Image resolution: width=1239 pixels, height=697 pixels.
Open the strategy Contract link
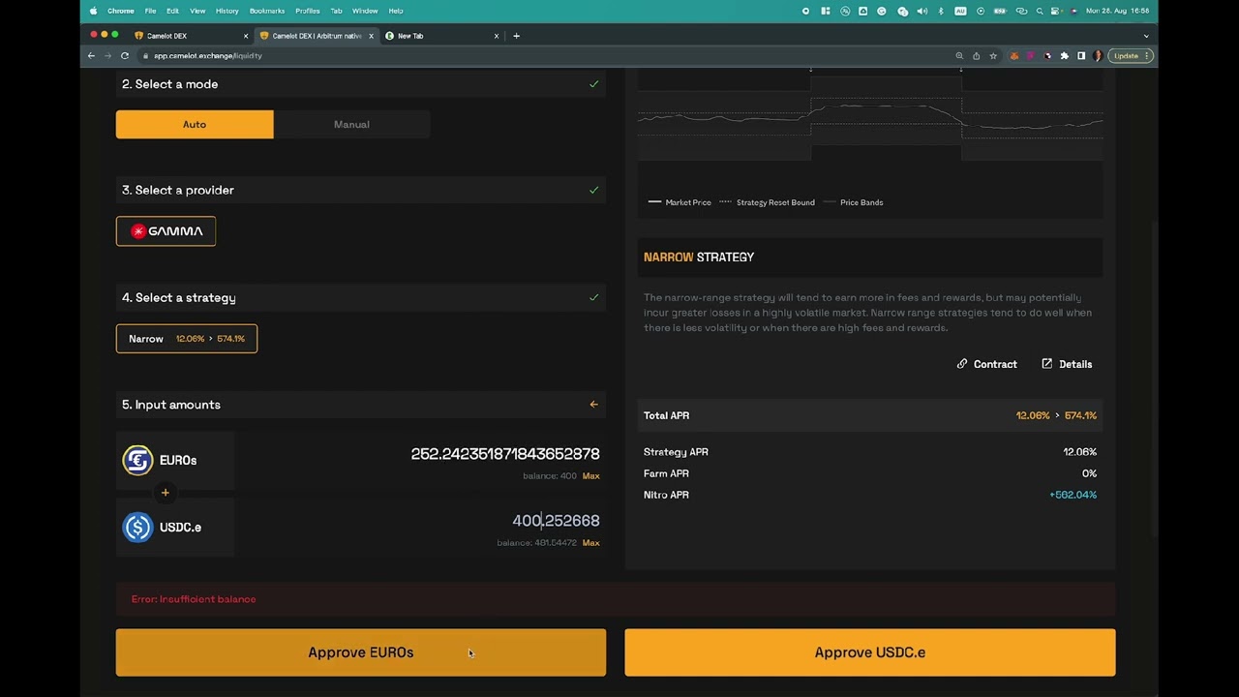coord(986,364)
